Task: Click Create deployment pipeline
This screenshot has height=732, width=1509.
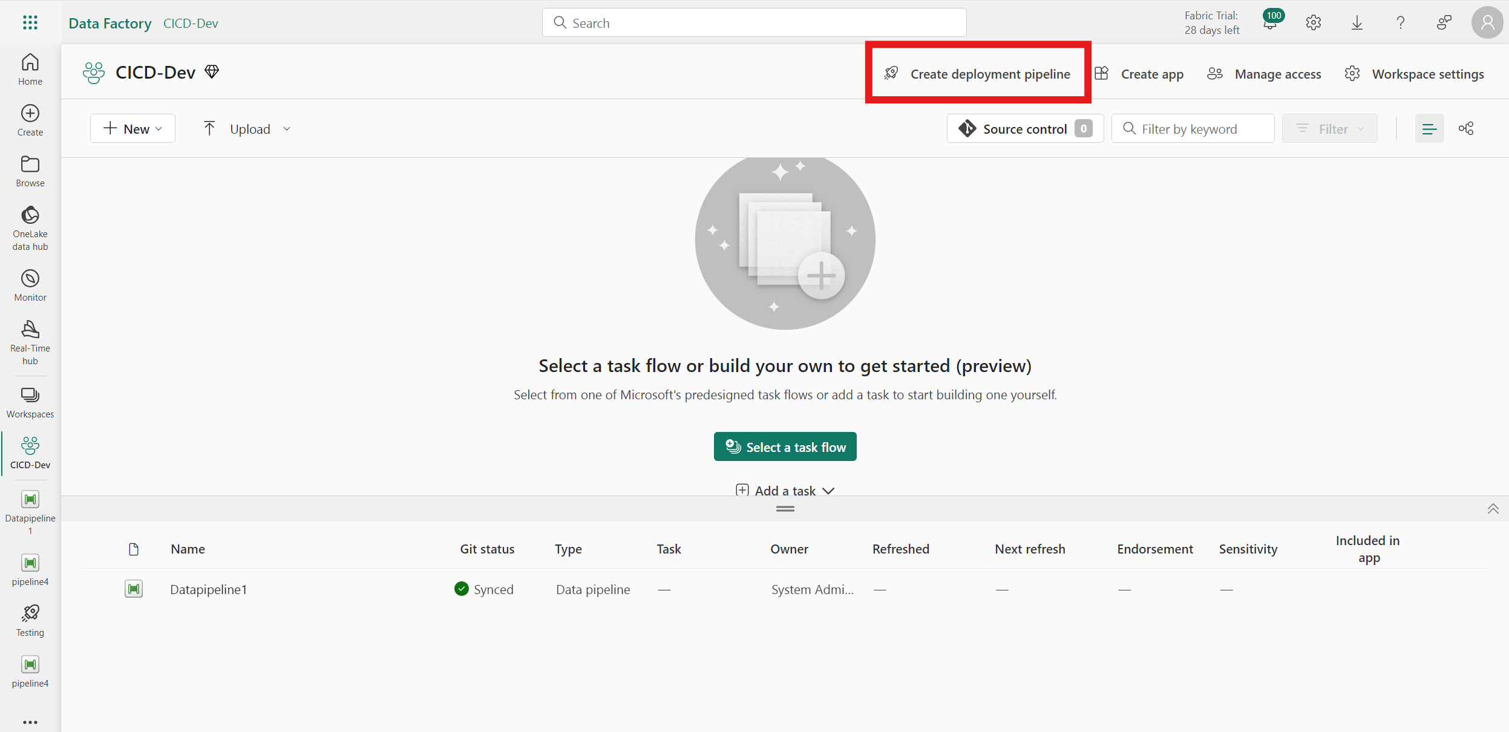Action: point(978,74)
